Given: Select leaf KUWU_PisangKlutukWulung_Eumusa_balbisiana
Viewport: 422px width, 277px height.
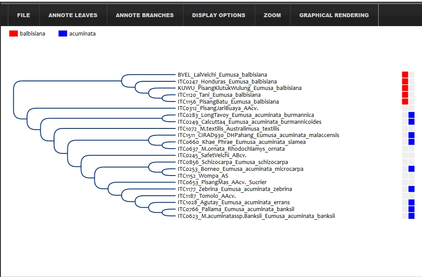Looking at the screenshot, I should click(240, 88).
